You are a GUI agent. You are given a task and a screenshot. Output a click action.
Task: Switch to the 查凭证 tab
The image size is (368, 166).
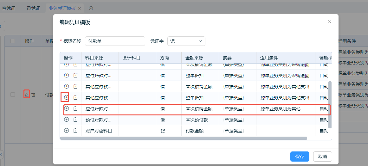click(9, 8)
